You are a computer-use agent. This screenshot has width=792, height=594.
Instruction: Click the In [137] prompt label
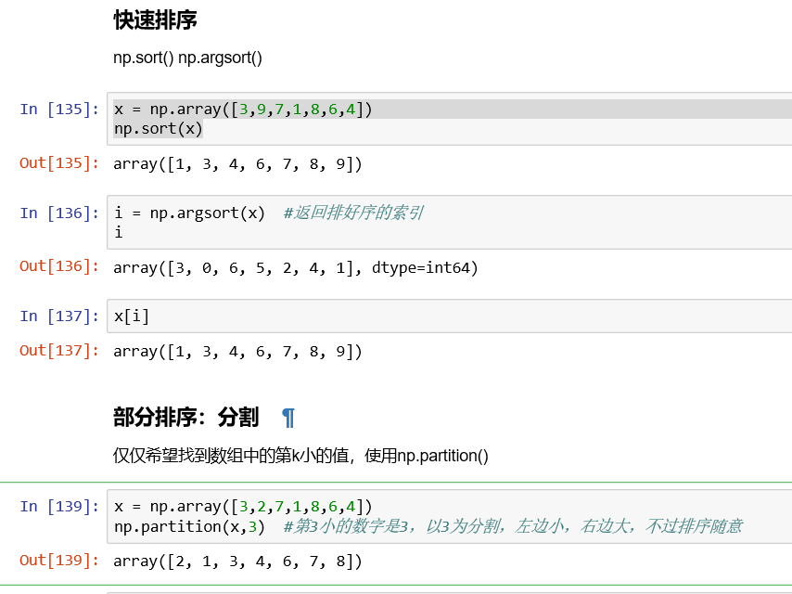(59, 316)
